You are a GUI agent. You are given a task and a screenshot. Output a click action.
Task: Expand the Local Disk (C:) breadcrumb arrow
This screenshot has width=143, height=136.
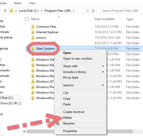point(42,11)
